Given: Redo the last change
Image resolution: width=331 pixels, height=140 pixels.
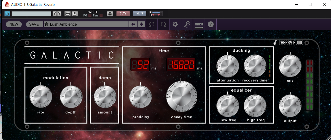Looking at the screenshot, I should 163,24.
